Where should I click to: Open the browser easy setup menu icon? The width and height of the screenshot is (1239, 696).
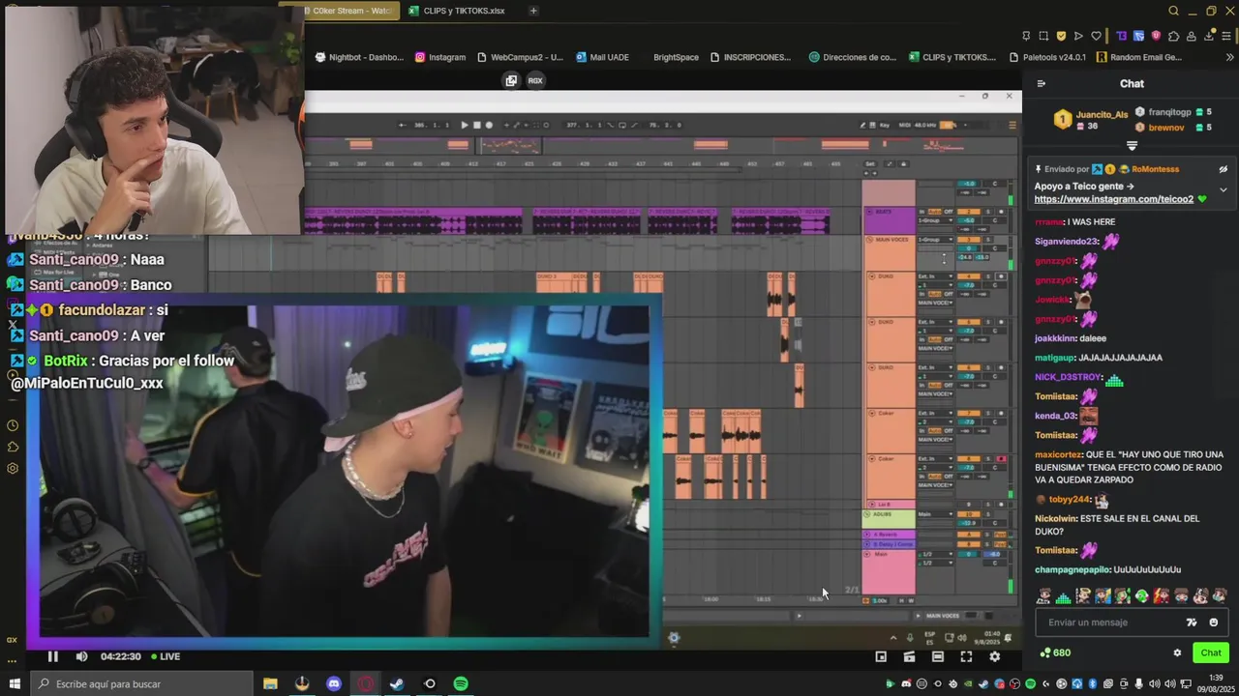pyautogui.click(x=1226, y=36)
